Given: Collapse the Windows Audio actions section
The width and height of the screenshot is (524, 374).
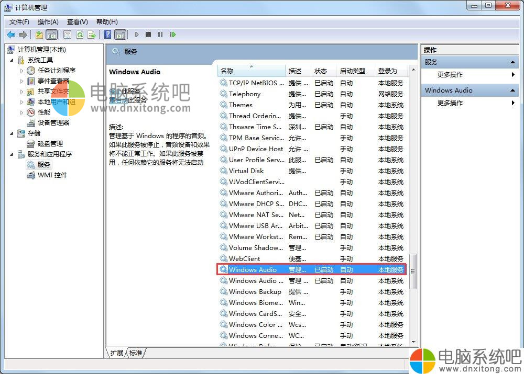Looking at the screenshot, I should pyautogui.click(x=512, y=90).
